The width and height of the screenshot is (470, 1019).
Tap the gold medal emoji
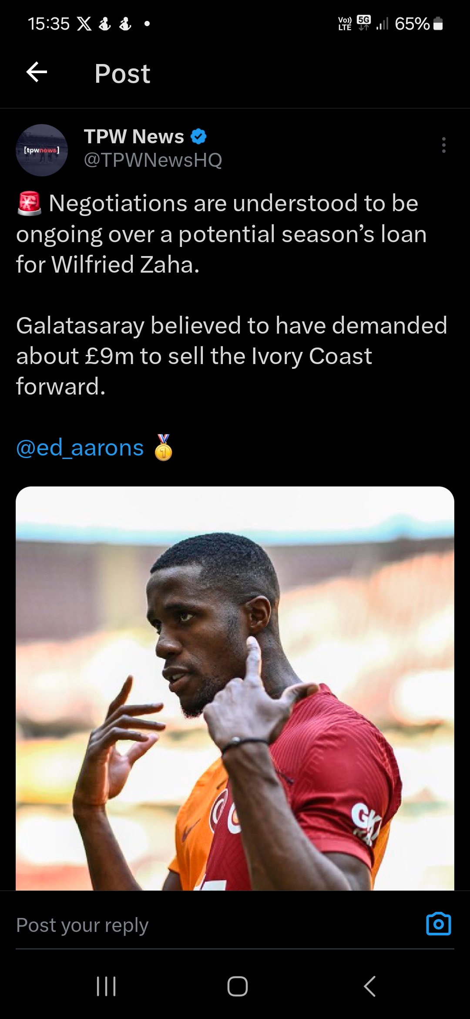coord(164,448)
